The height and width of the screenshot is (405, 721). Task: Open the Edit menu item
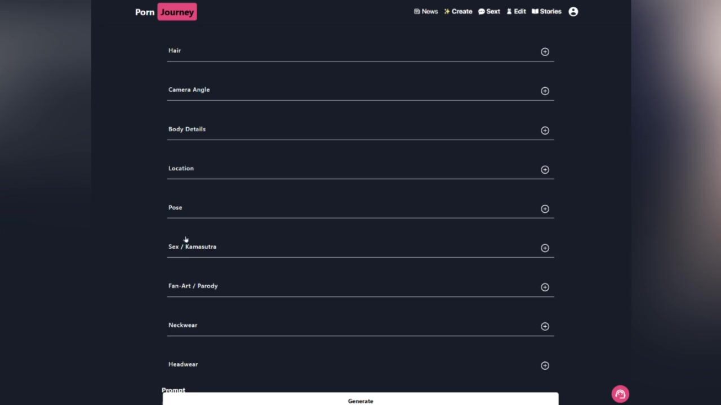coord(516,11)
